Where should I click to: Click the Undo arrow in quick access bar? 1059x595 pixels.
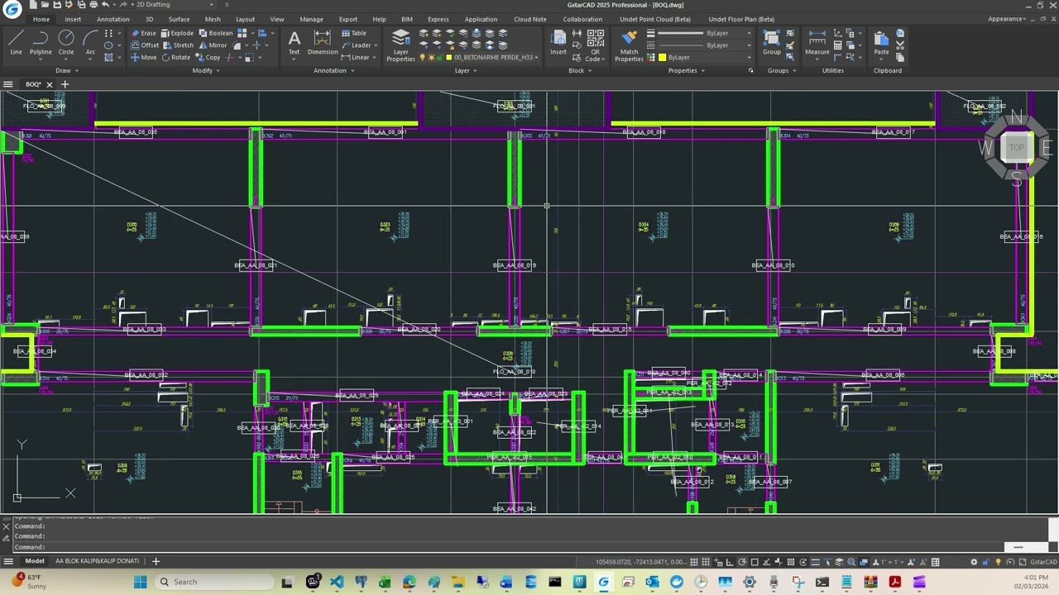(105, 5)
